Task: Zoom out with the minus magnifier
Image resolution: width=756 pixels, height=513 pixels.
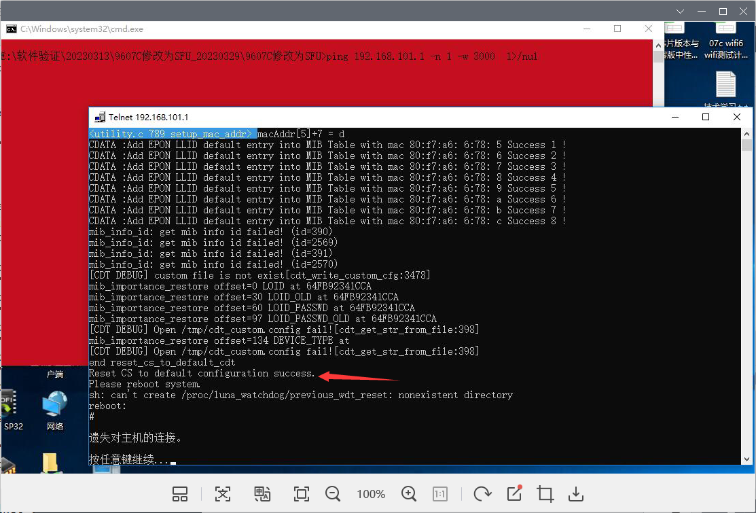Action: pos(333,494)
